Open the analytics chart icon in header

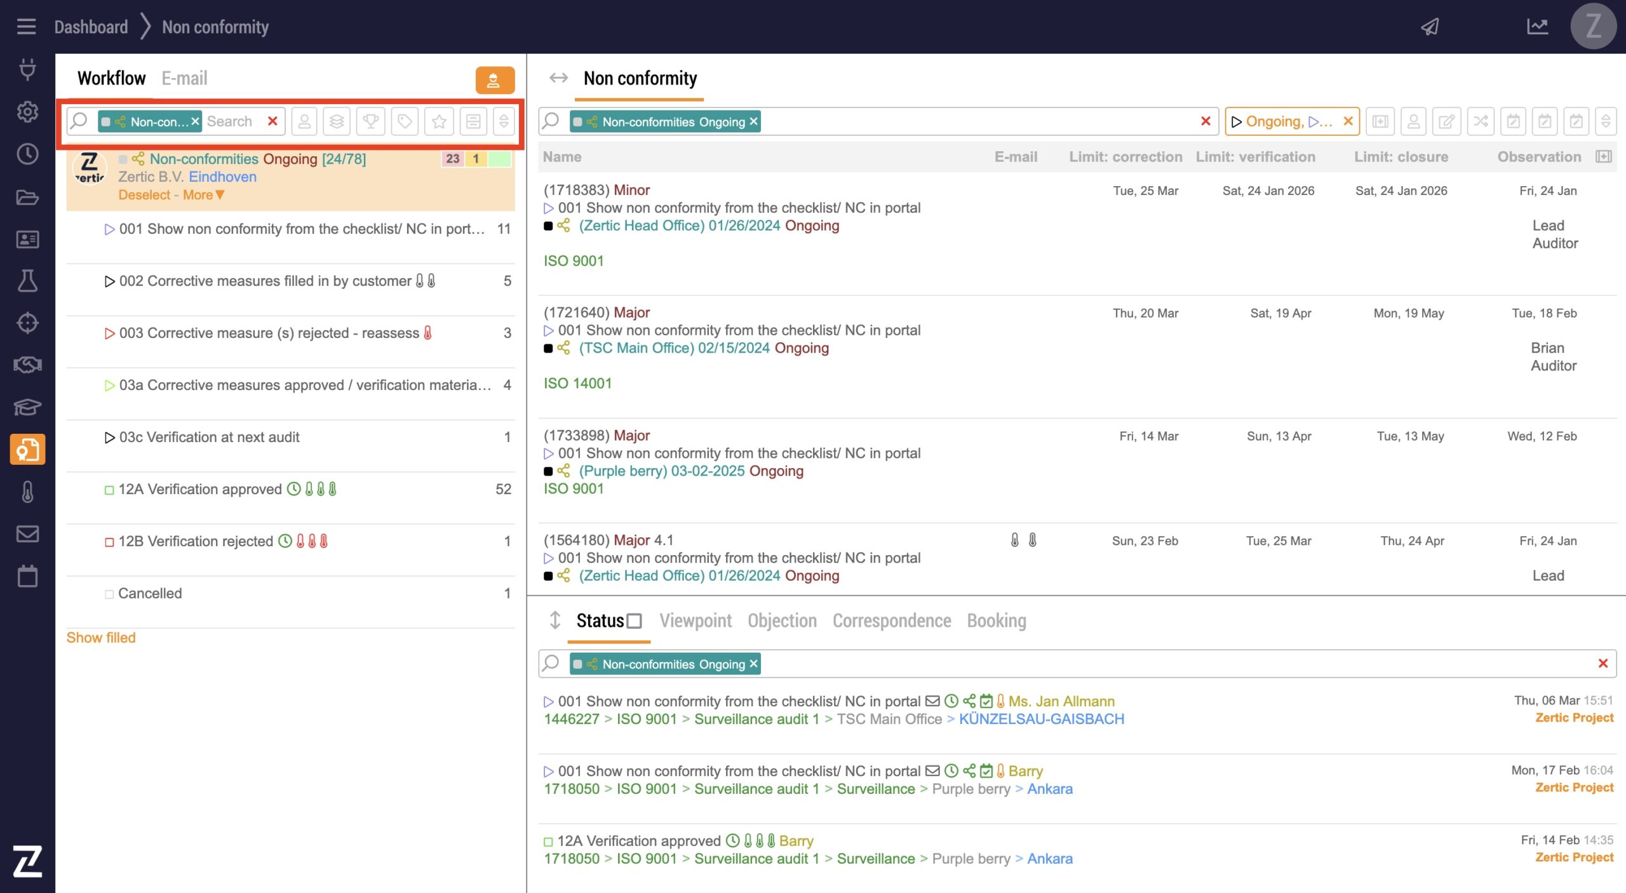pyautogui.click(x=1537, y=27)
